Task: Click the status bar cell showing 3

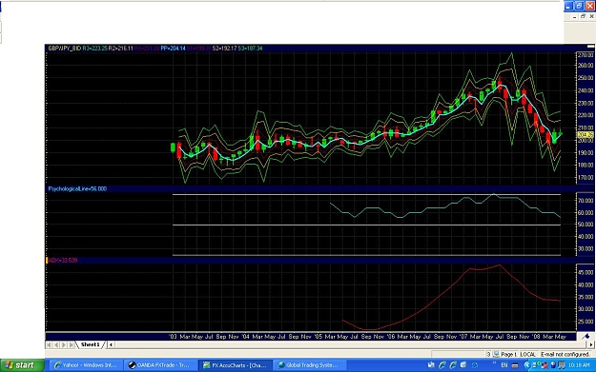Action: (x=489, y=354)
